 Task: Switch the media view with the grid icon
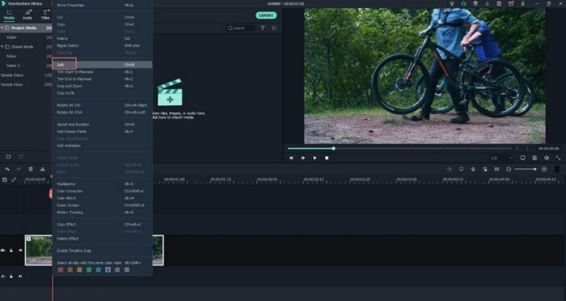274,28
